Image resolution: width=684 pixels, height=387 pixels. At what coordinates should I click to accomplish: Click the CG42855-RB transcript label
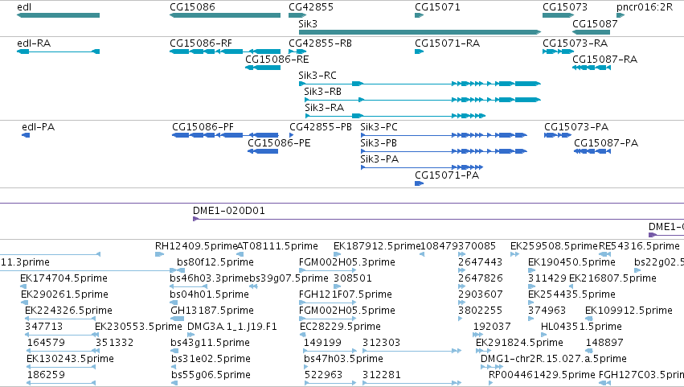[x=320, y=43]
